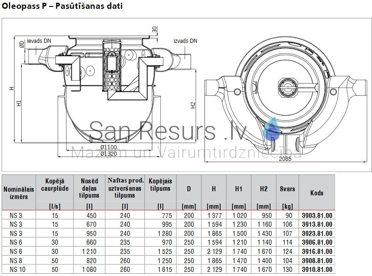Click the weight value 130

287,270
